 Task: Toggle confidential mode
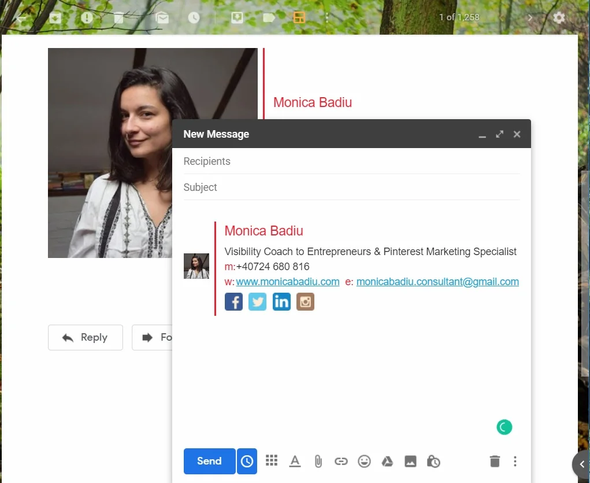pos(433,461)
